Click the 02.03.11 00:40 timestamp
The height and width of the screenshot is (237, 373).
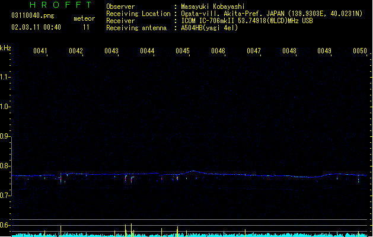click(x=36, y=27)
